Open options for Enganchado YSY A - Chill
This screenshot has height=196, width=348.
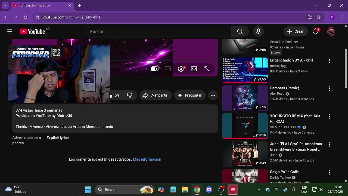329,61
